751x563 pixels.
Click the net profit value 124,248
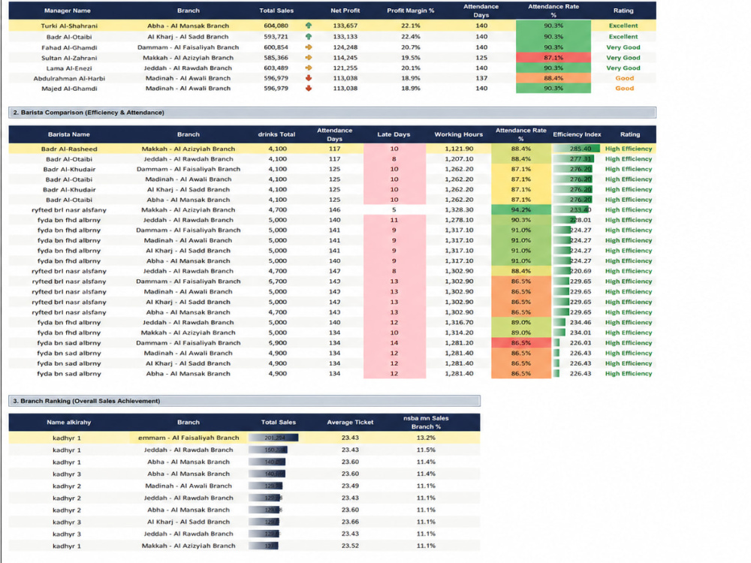pos(345,47)
